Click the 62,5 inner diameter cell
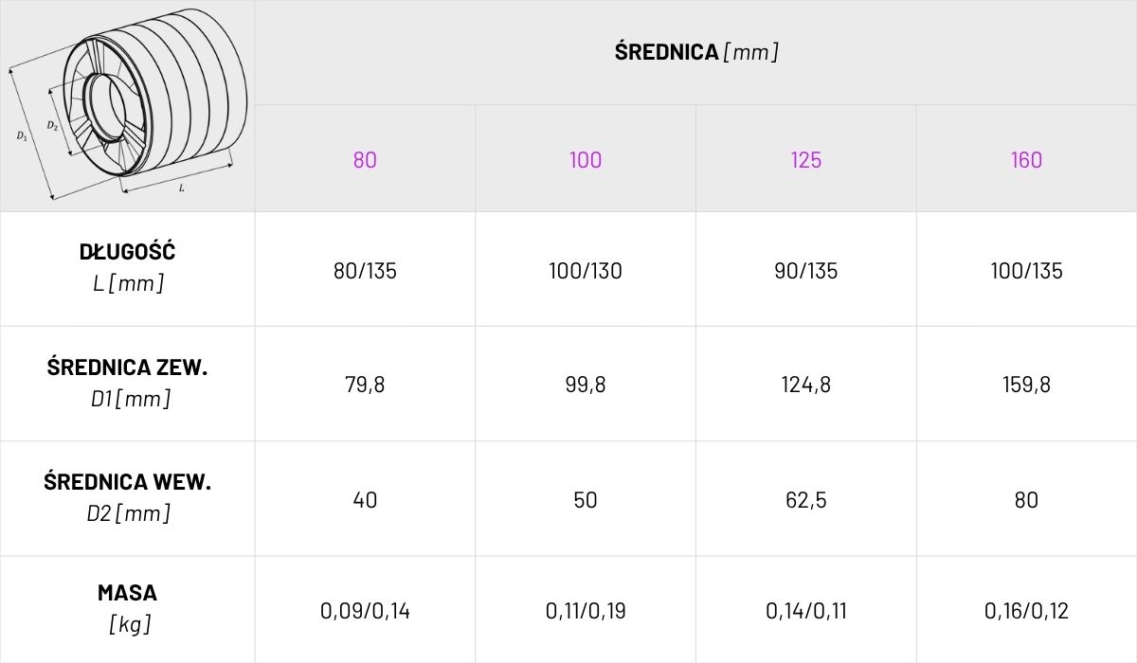1137x663 pixels. pyautogui.click(x=806, y=500)
